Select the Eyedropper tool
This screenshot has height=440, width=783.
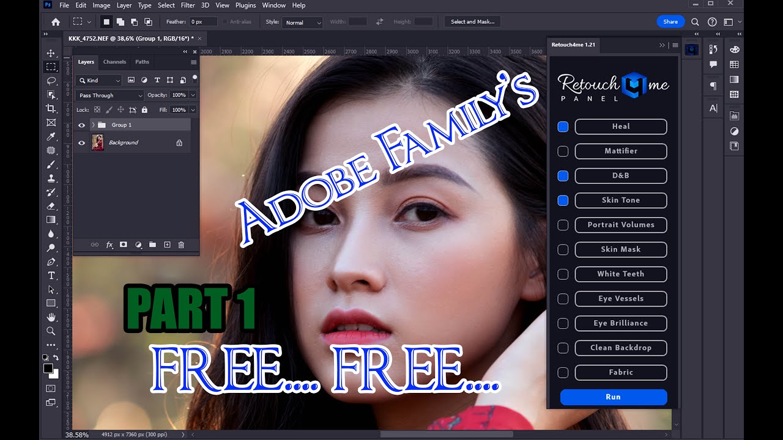[51, 136]
